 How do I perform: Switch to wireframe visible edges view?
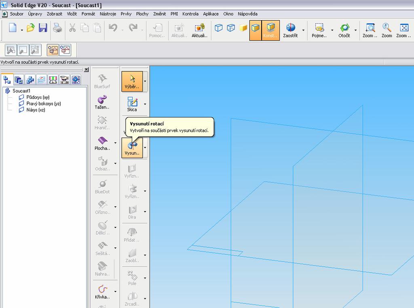[219, 28]
